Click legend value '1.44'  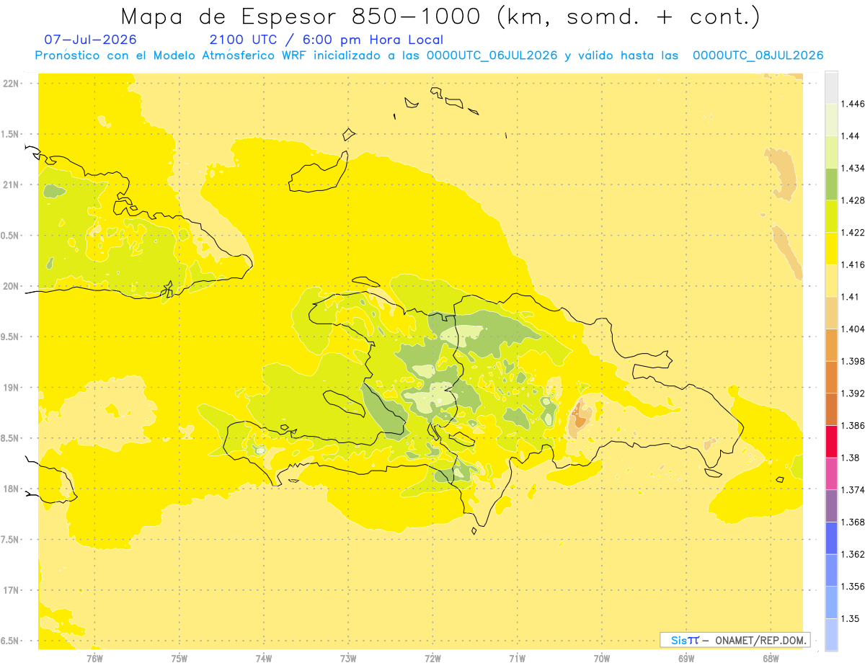click(851, 136)
